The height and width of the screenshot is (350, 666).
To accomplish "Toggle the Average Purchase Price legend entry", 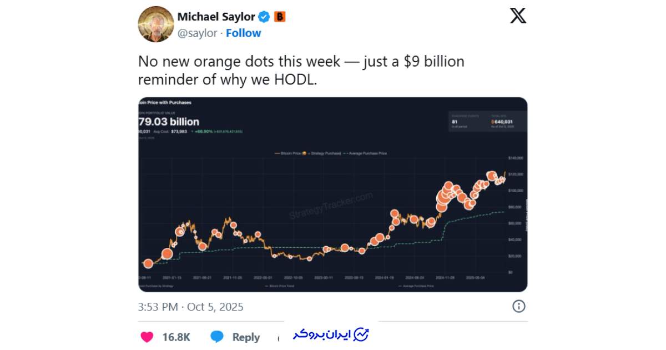I will (367, 152).
